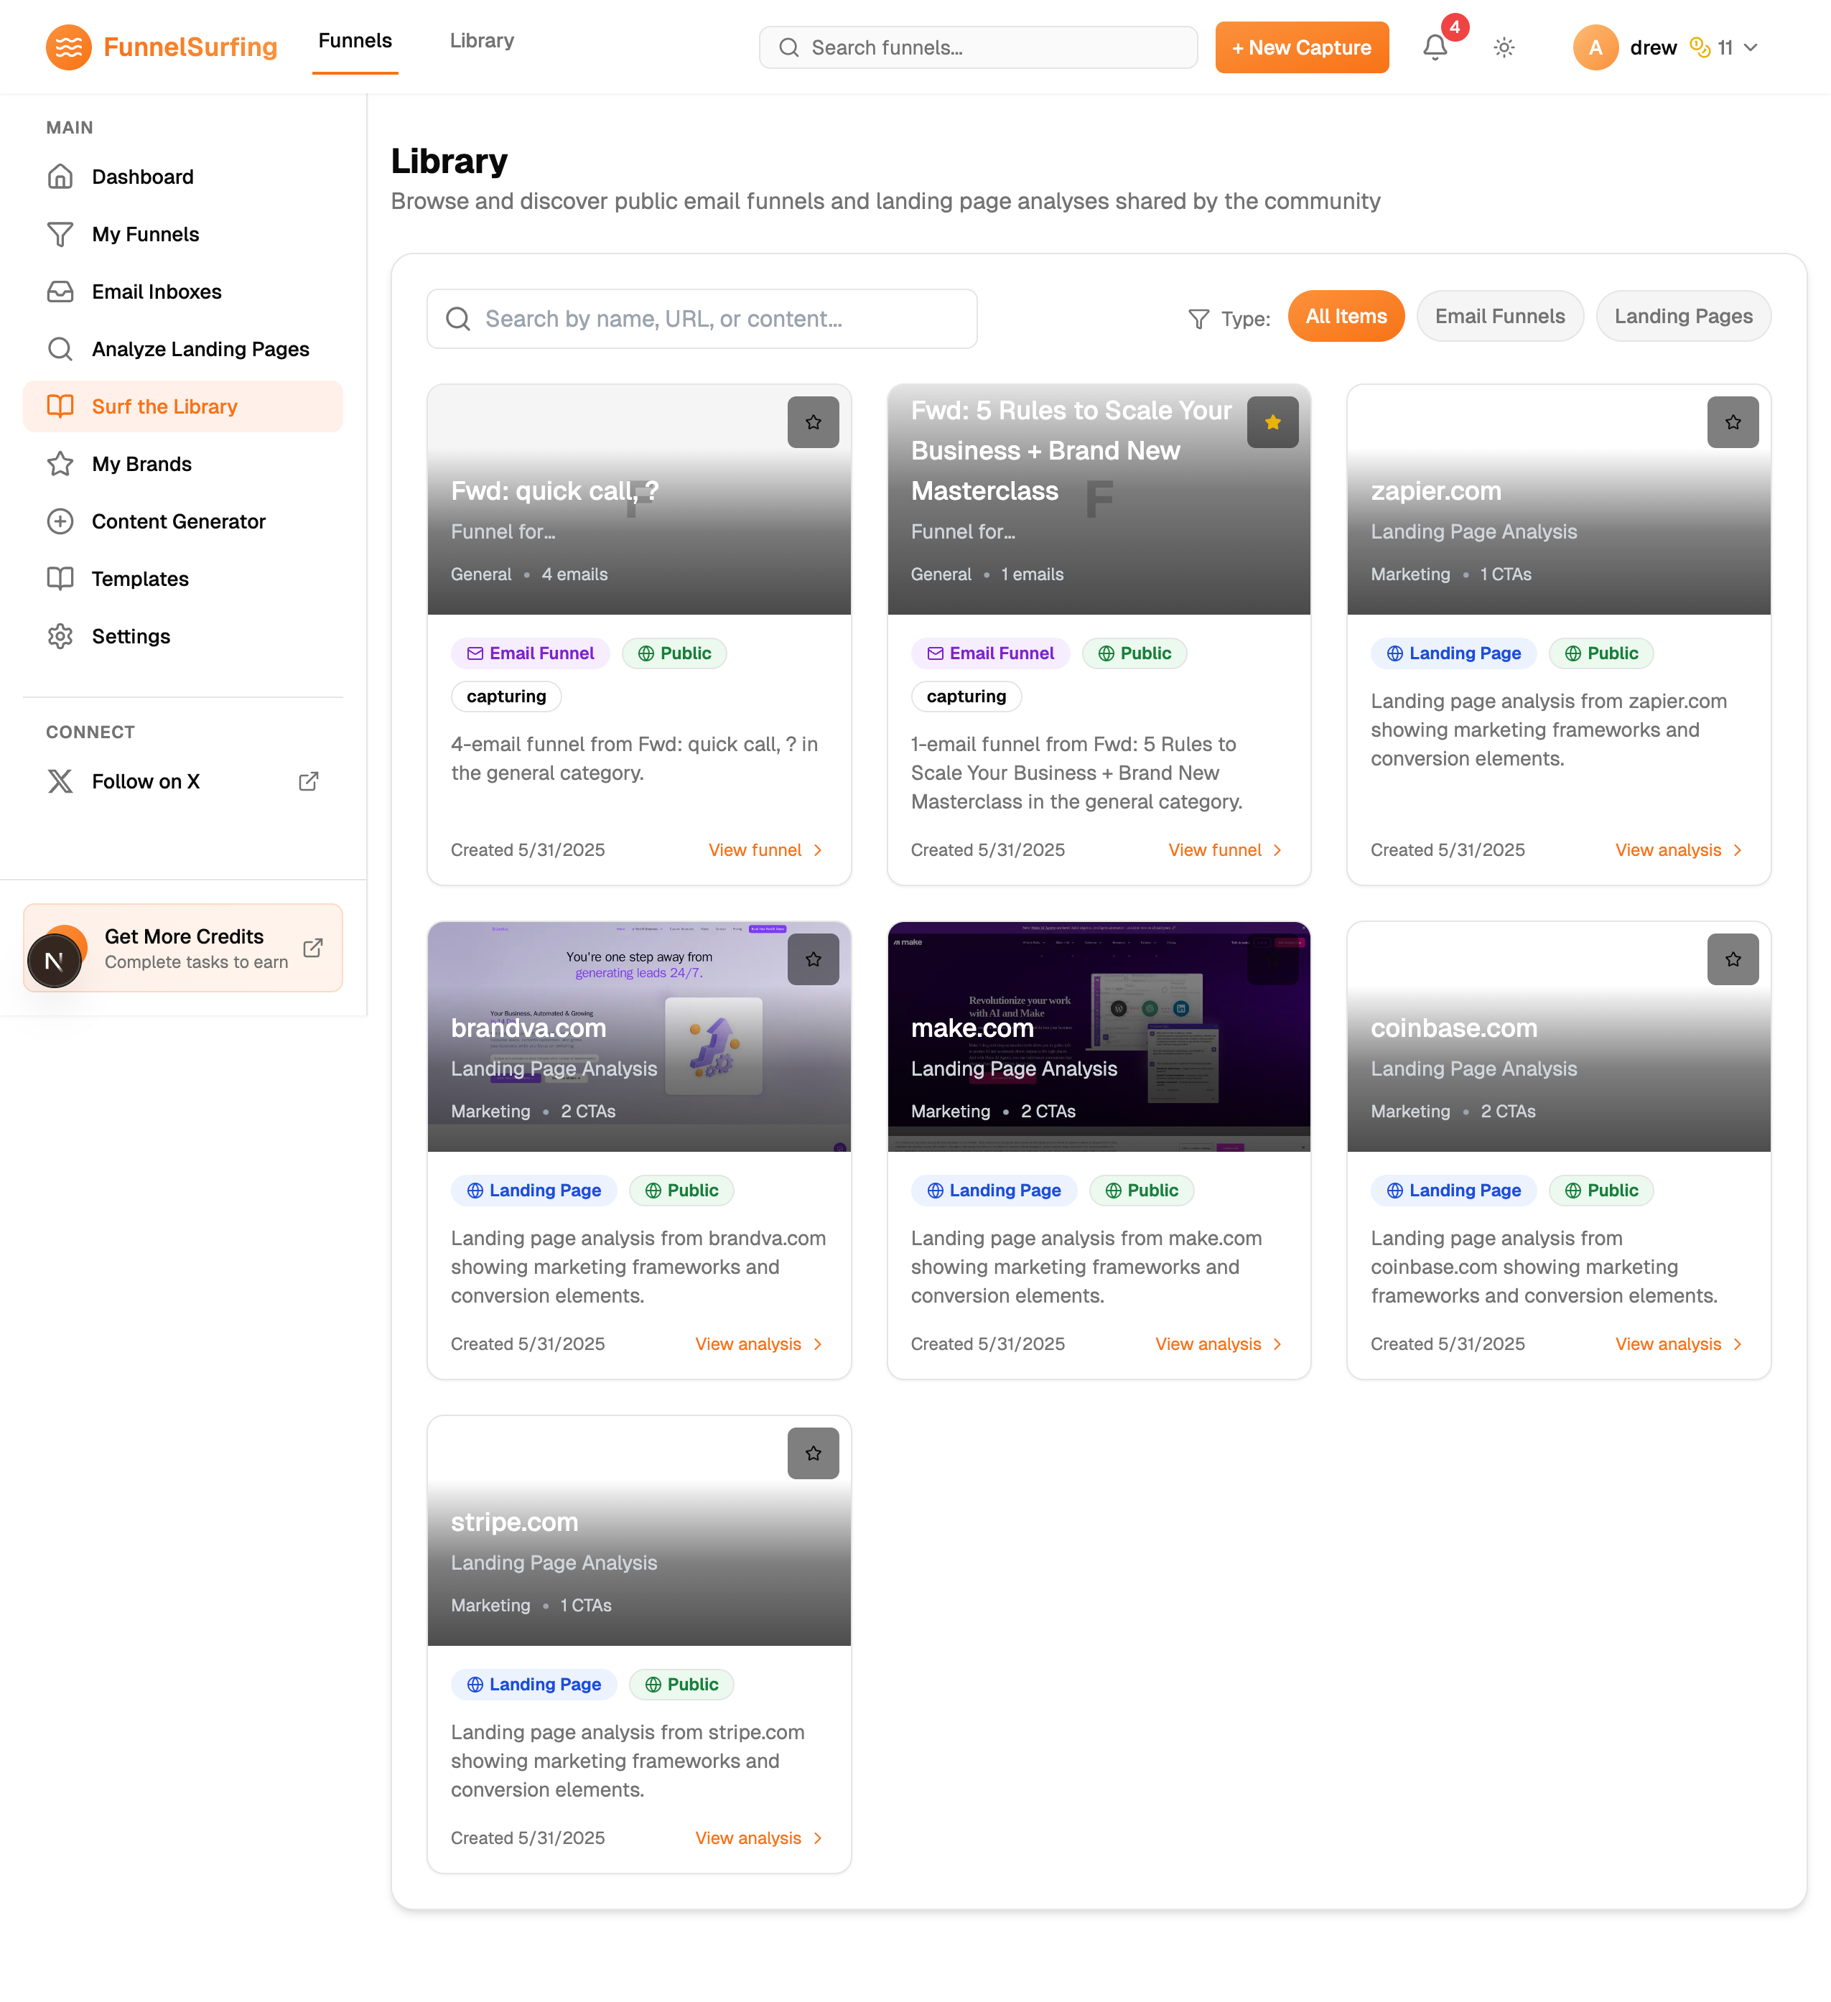The image size is (1831, 2002).
Task: Click the Follow on X link
Action: [182, 781]
